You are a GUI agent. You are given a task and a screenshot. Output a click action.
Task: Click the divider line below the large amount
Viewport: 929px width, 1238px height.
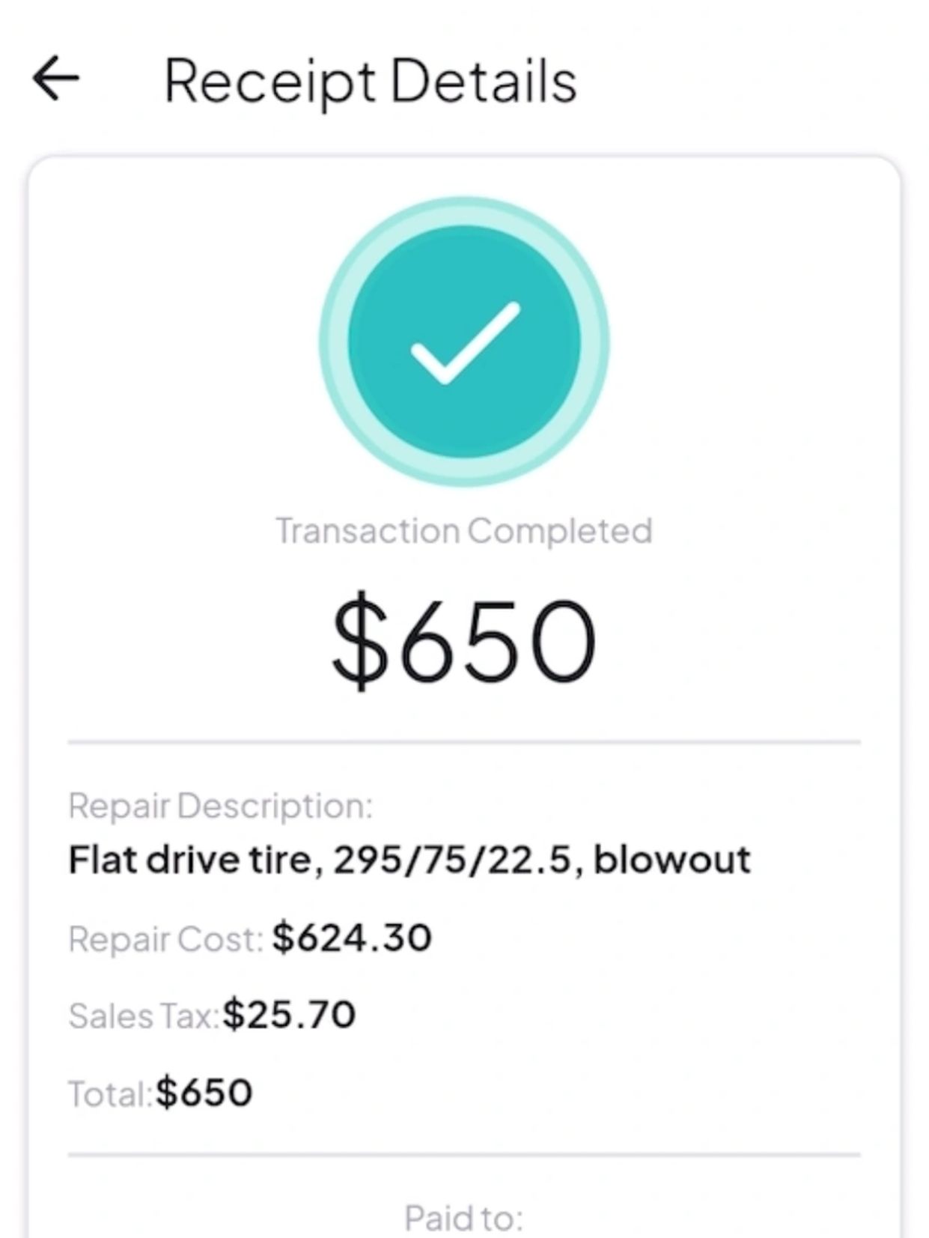(464, 742)
